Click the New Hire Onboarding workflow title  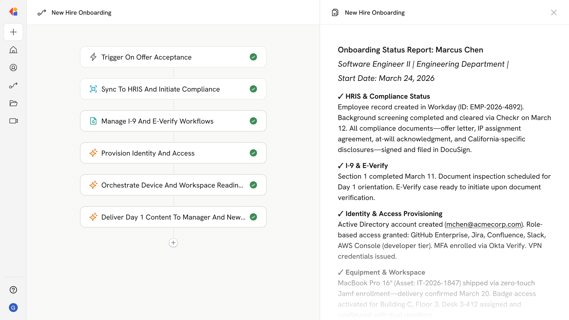click(81, 12)
